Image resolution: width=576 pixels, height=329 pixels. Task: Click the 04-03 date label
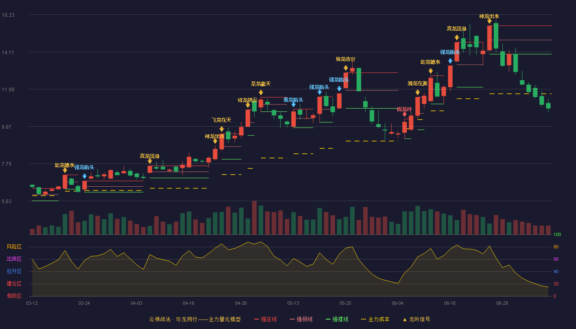point(136,303)
